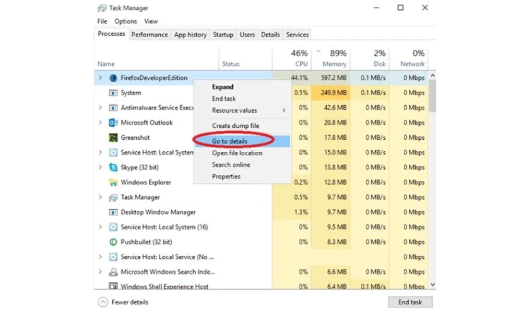Click the 249.9 MB System memory value
This screenshot has width=530, height=315.
tap(334, 93)
